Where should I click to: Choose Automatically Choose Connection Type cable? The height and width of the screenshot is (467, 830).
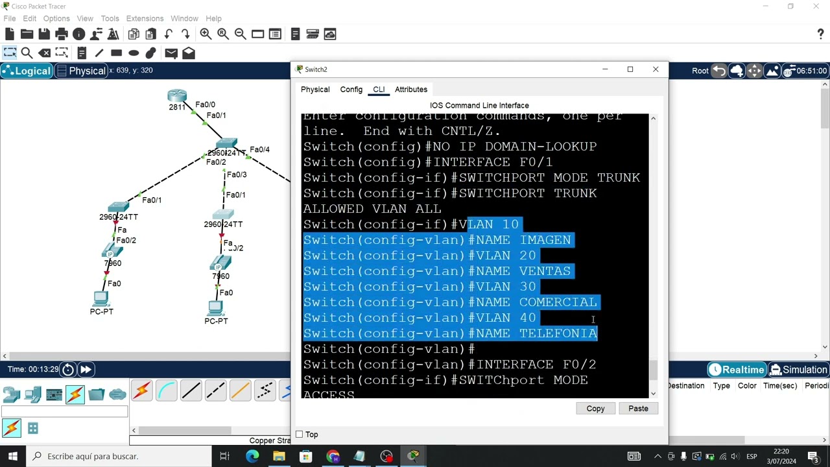[x=141, y=390]
